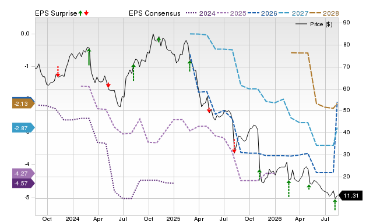Click the 30 price axis label
This screenshot has height=222, width=373.
346,155
